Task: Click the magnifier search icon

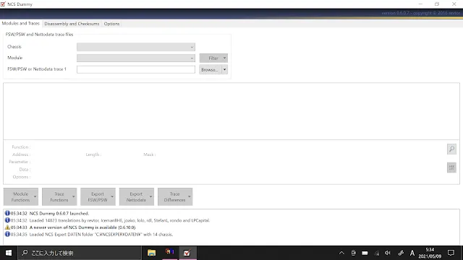Action: pyautogui.click(x=451, y=149)
